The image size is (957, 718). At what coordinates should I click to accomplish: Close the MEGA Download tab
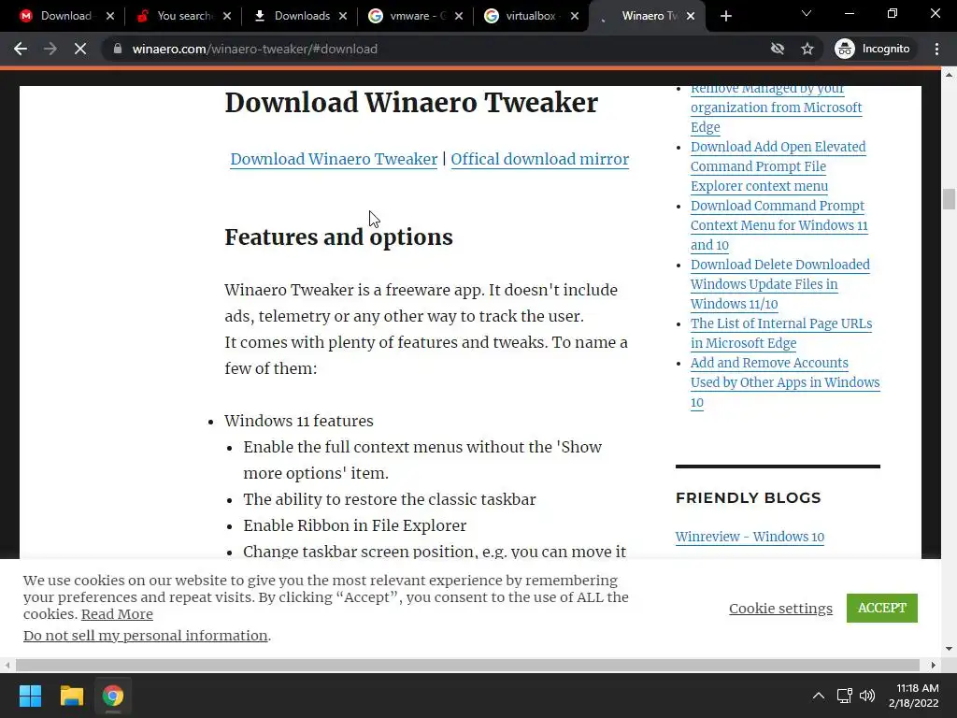(x=110, y=16)
